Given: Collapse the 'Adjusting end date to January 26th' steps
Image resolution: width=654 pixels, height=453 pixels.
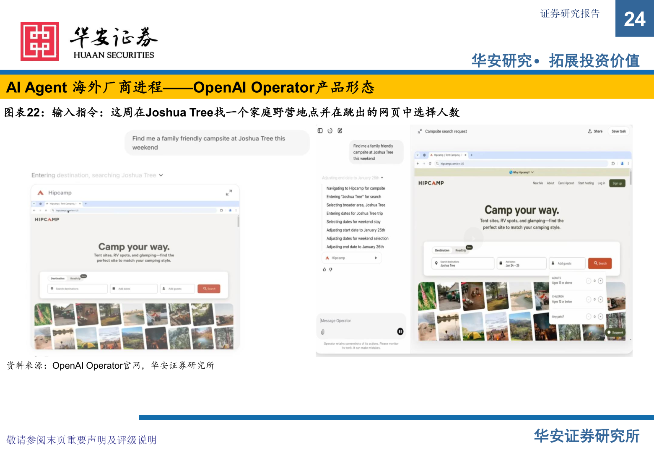Looking at the screenshot, I should coord(353,178).
